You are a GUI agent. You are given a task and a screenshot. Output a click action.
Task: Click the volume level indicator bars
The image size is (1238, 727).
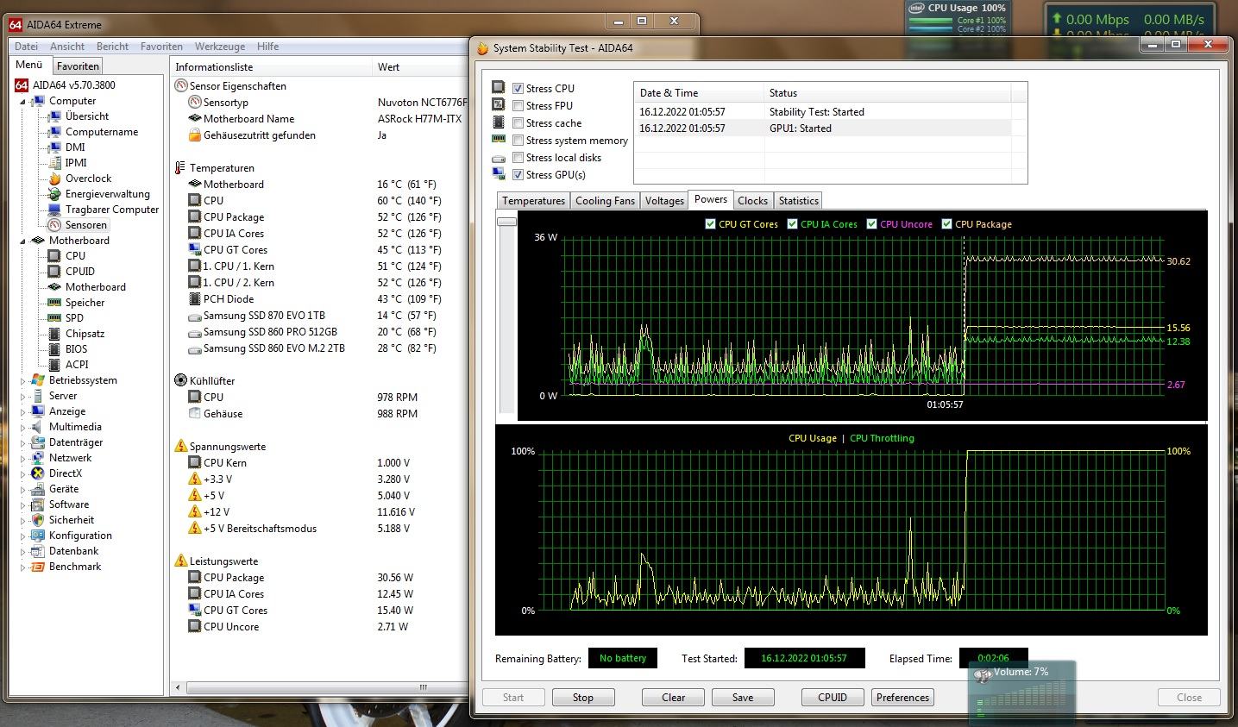tap(1023, 700)
